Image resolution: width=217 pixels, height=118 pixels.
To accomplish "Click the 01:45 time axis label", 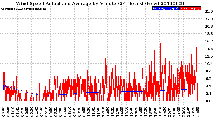I will pyautogui.click(x=17, y=112).
